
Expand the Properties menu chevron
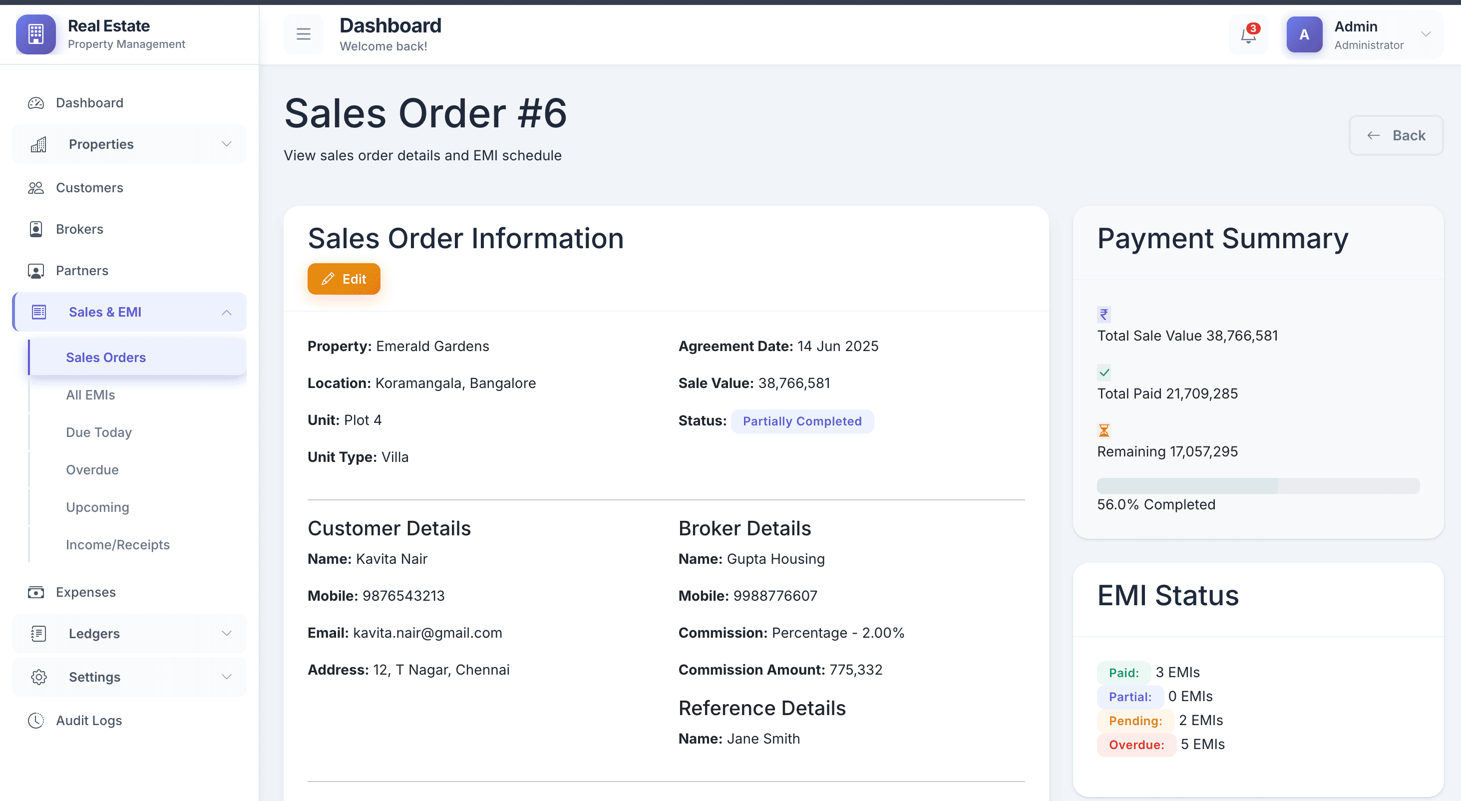point(226,144)
